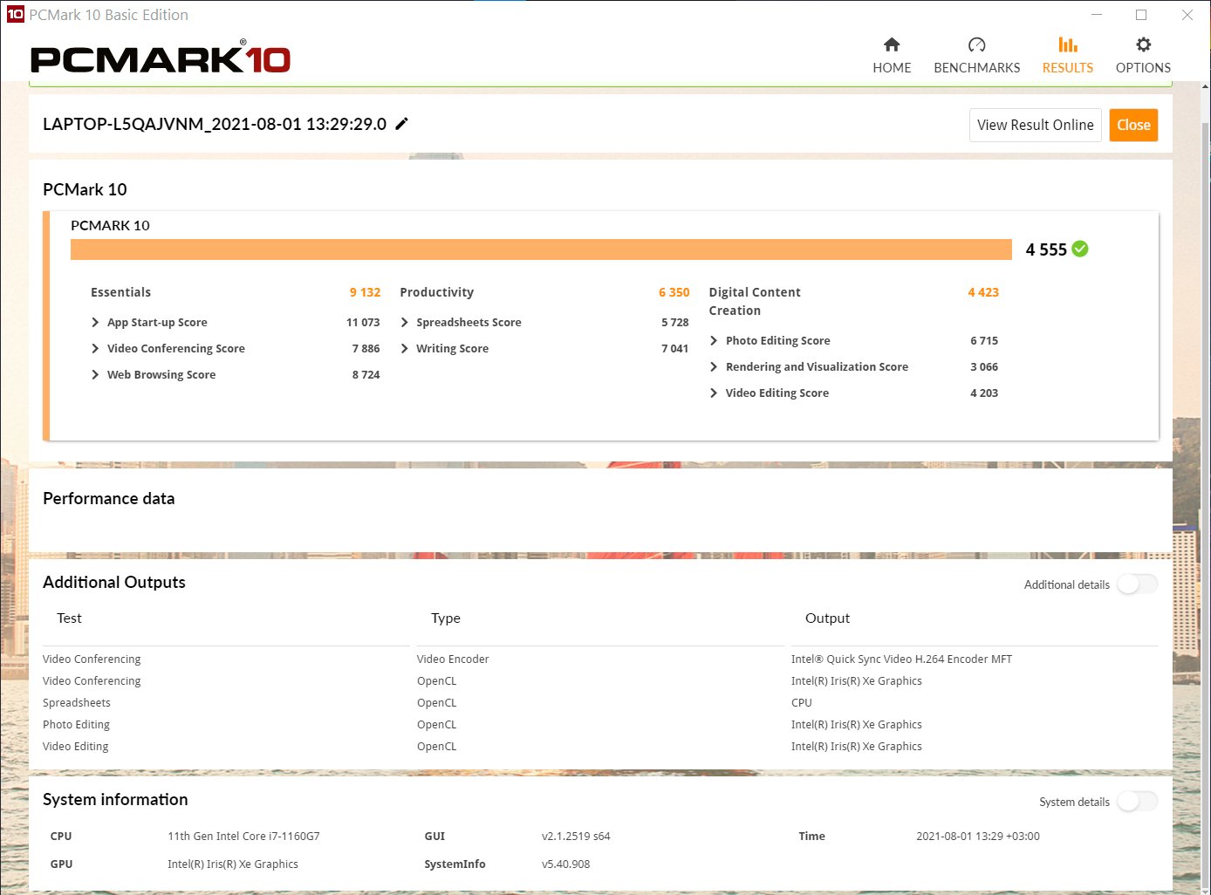Click the green validity checkmark icon
The height and width of the screenshot is (895, 1211).
coord(1080,249)
